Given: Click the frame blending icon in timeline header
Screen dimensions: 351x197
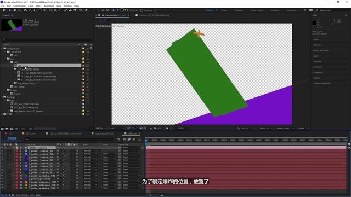Looking at the screenshot, I should click(x=129, y=139).
